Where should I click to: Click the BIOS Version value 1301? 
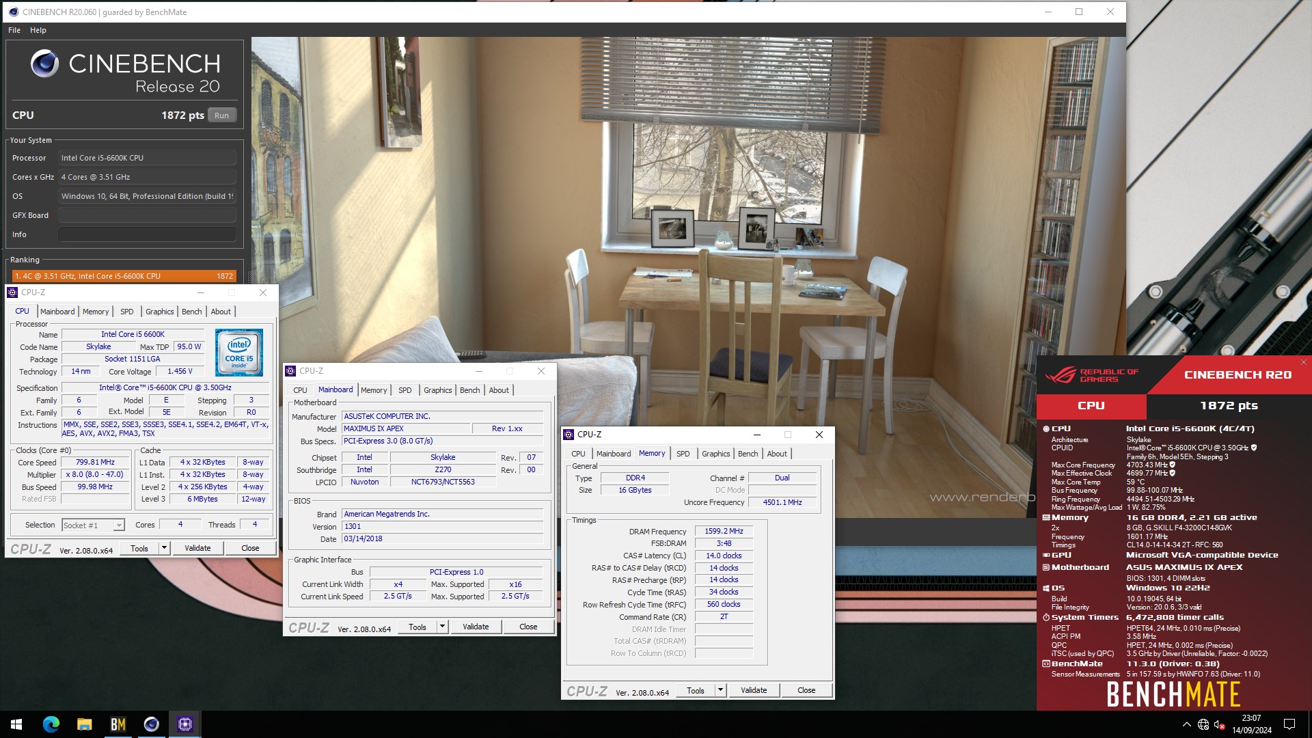point(443,527)
